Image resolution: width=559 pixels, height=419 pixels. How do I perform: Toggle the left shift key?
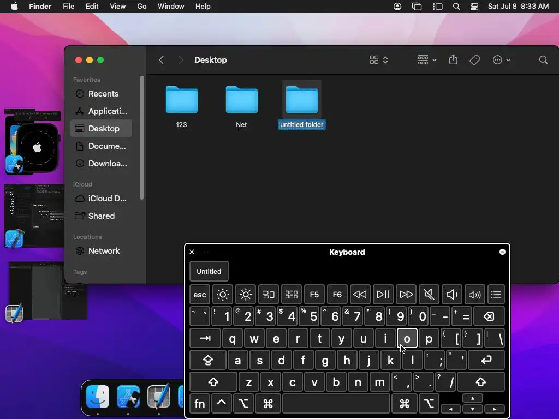213,382
